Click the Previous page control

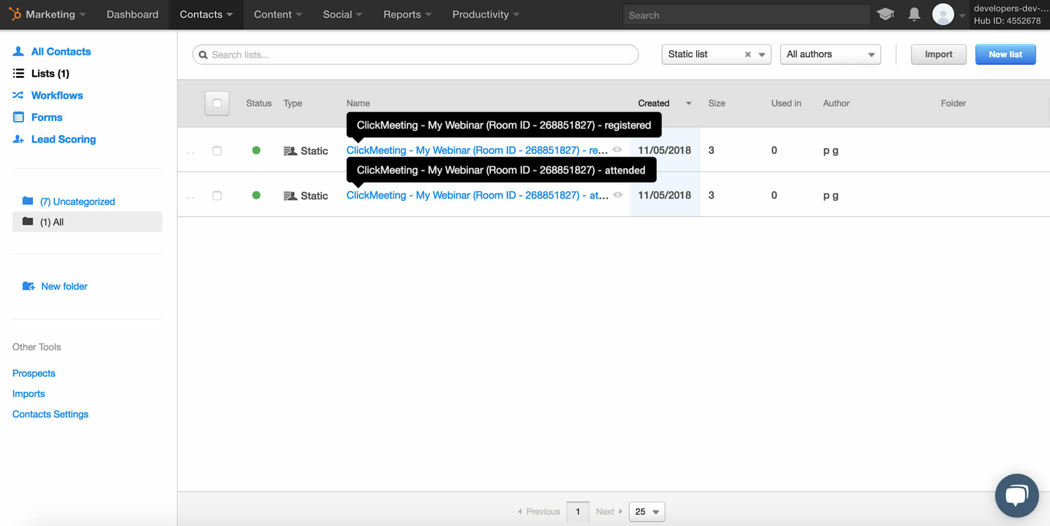(539, 511)
